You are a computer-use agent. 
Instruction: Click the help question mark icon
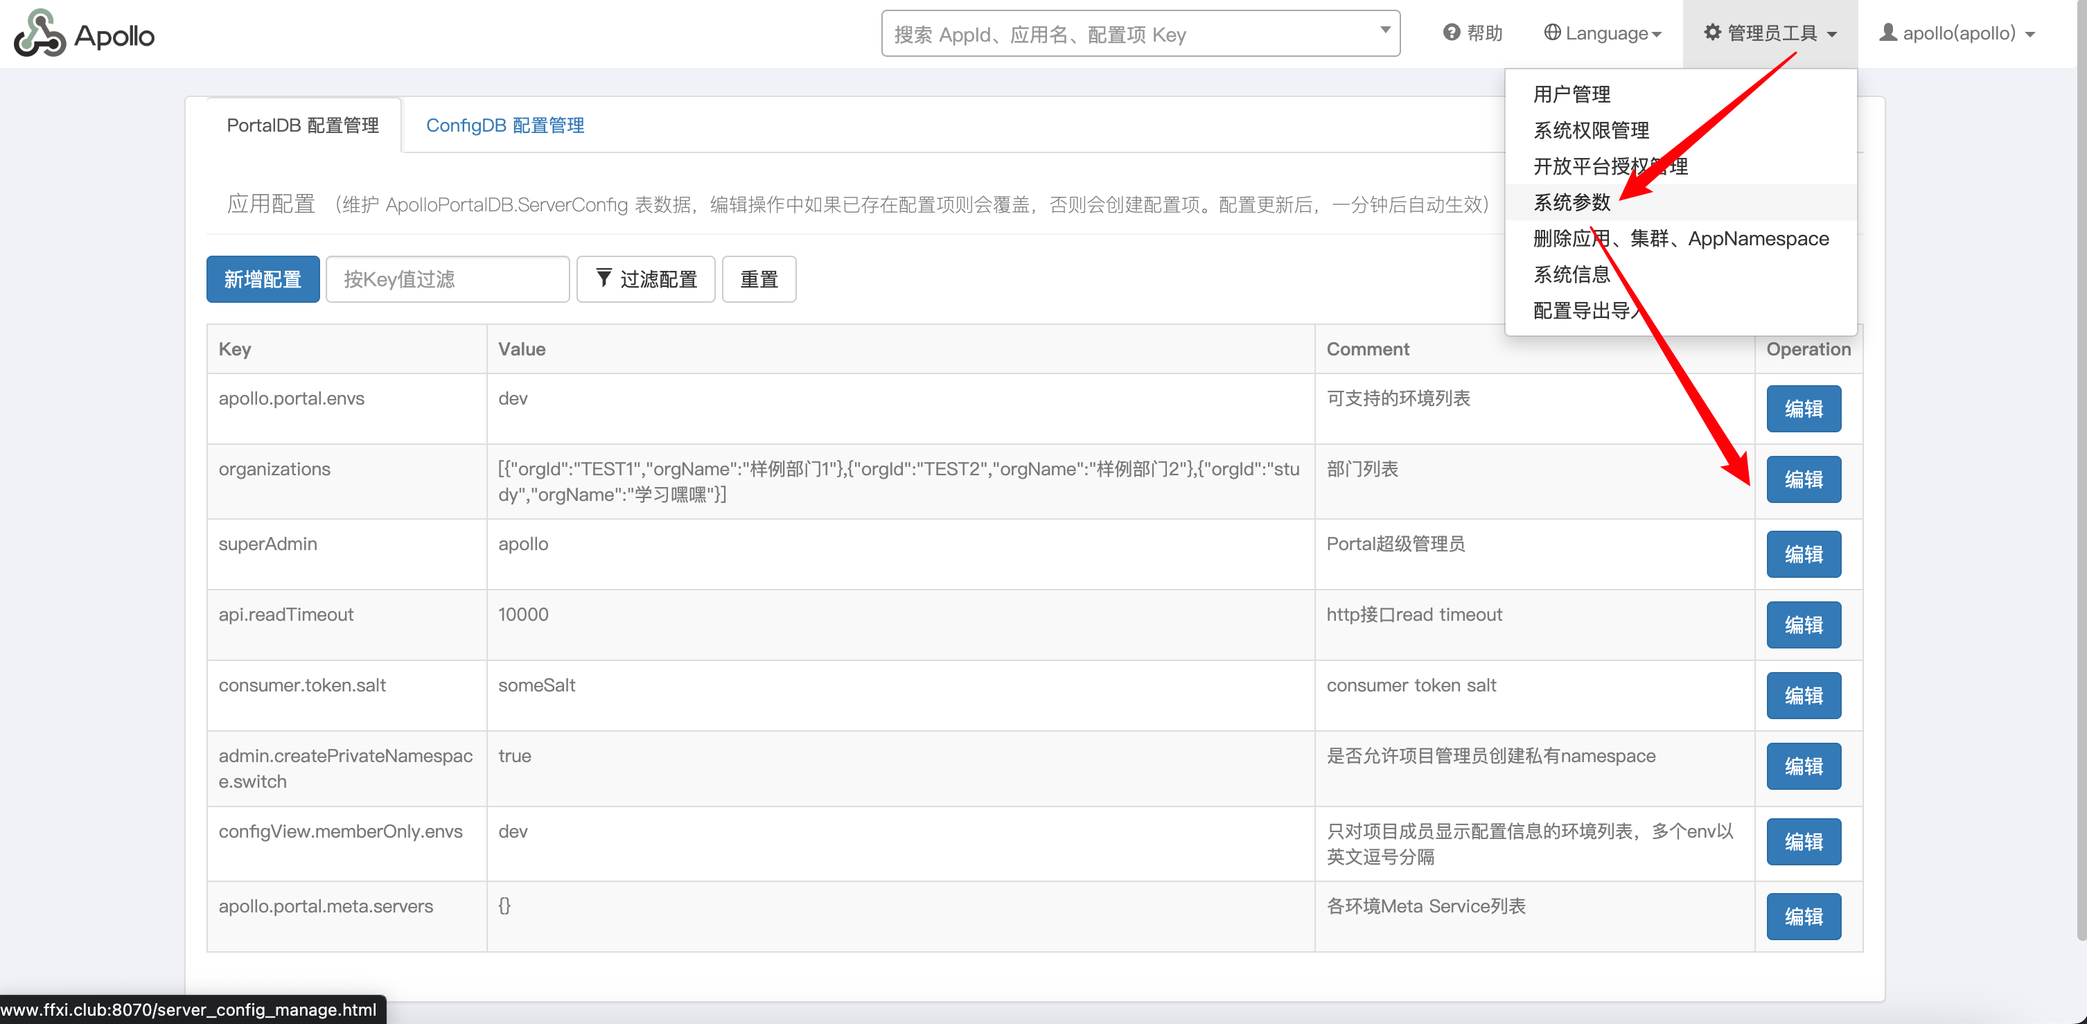point(1451,33)
